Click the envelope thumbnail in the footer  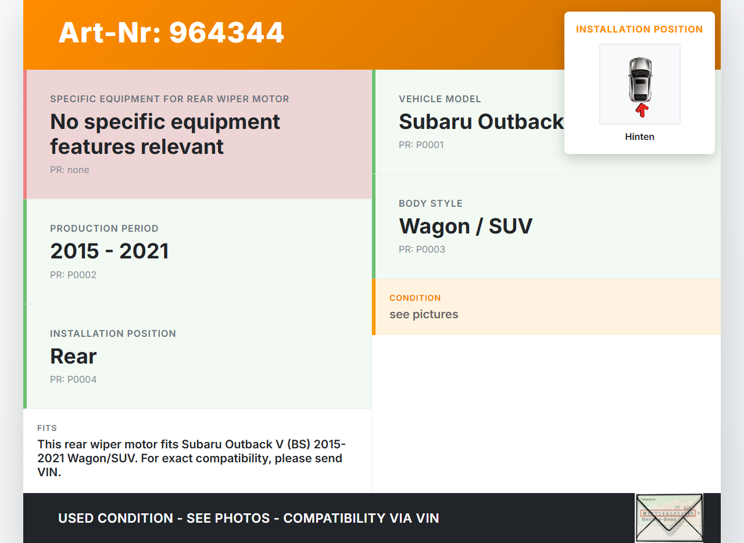pyautogui.click(x=668, y=517)
